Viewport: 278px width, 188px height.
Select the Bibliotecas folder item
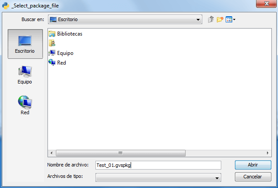tap(66, 34)
